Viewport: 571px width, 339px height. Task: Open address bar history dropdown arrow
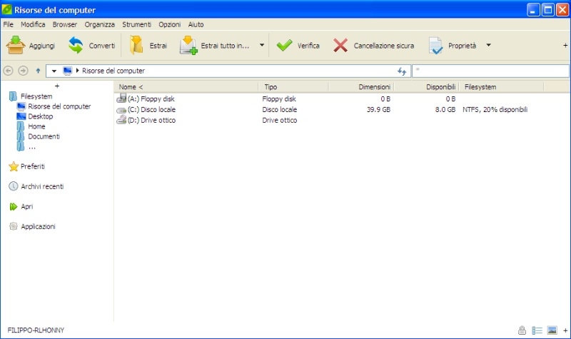coord(54,71)
